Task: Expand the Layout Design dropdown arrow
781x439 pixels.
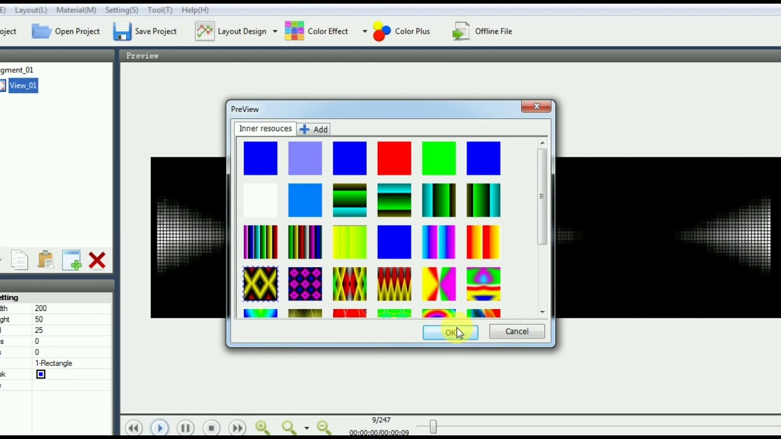Action: (x=275, y=31)
